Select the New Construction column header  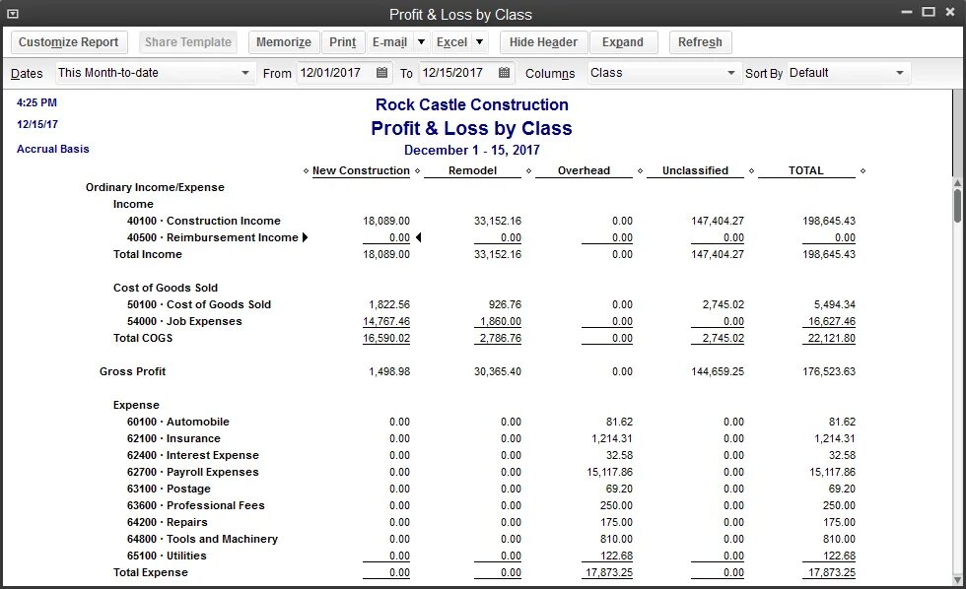[x=361, y=171]
